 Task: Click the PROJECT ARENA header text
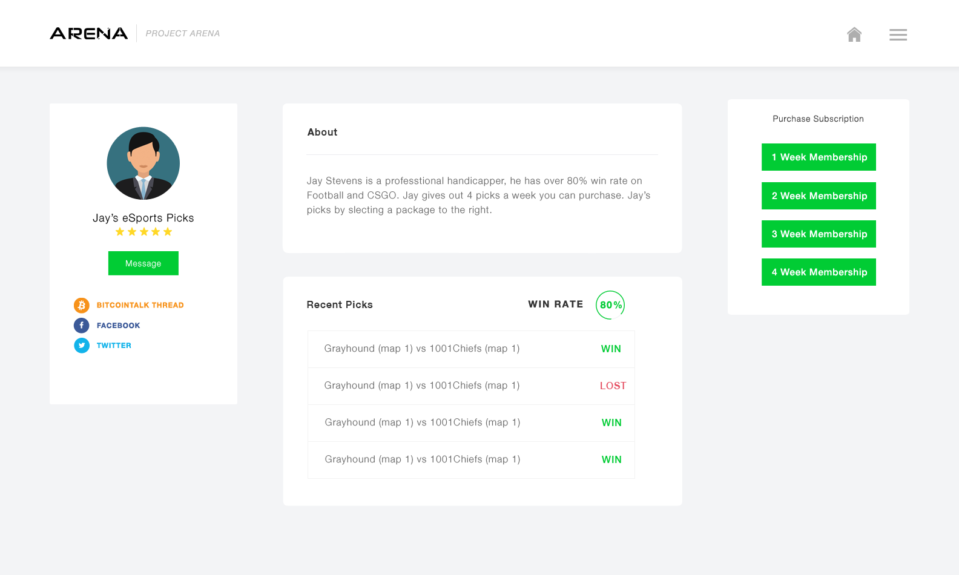click(x=183, y=33)
